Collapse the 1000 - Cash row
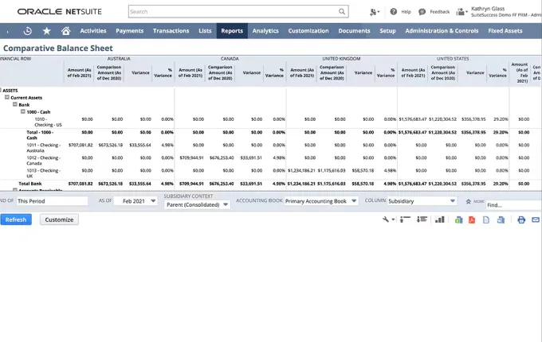 (23, 111)
